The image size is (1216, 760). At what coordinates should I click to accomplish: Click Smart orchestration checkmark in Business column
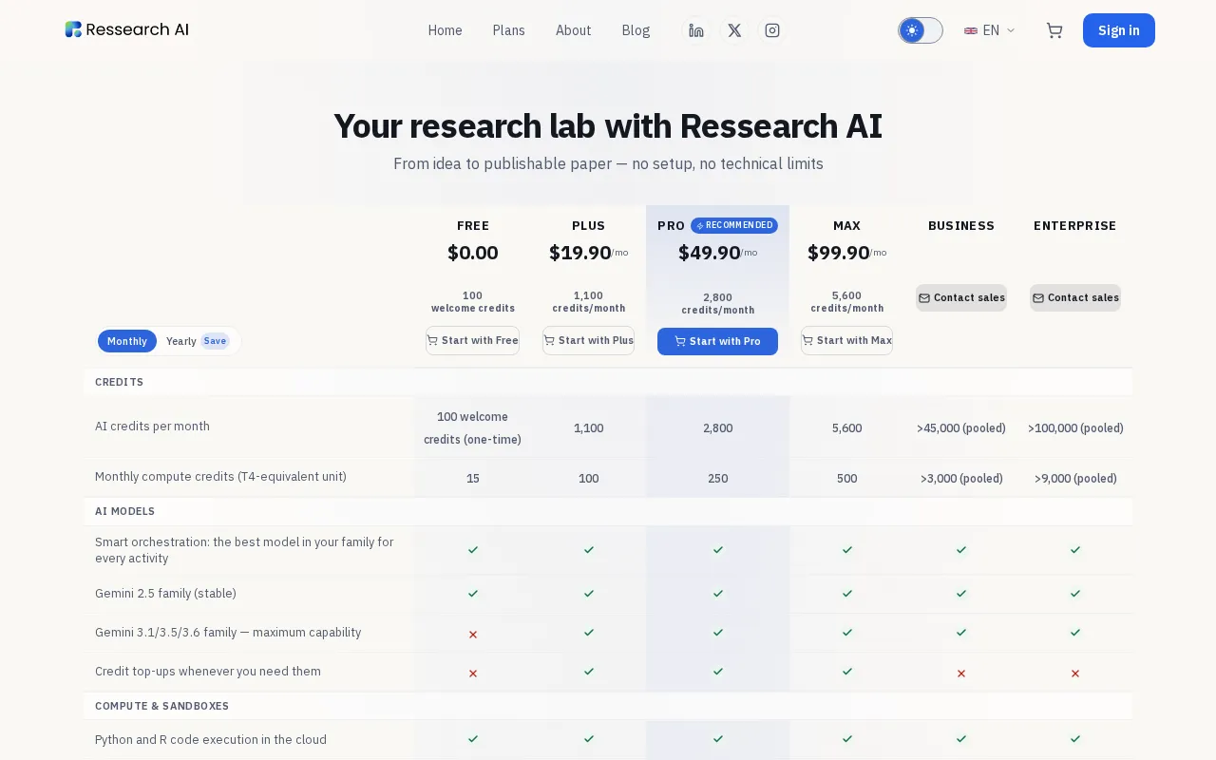(961, 550)
